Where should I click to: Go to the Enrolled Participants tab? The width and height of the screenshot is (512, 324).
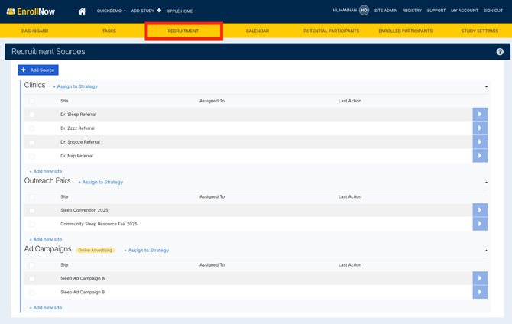tap(405, 31)
